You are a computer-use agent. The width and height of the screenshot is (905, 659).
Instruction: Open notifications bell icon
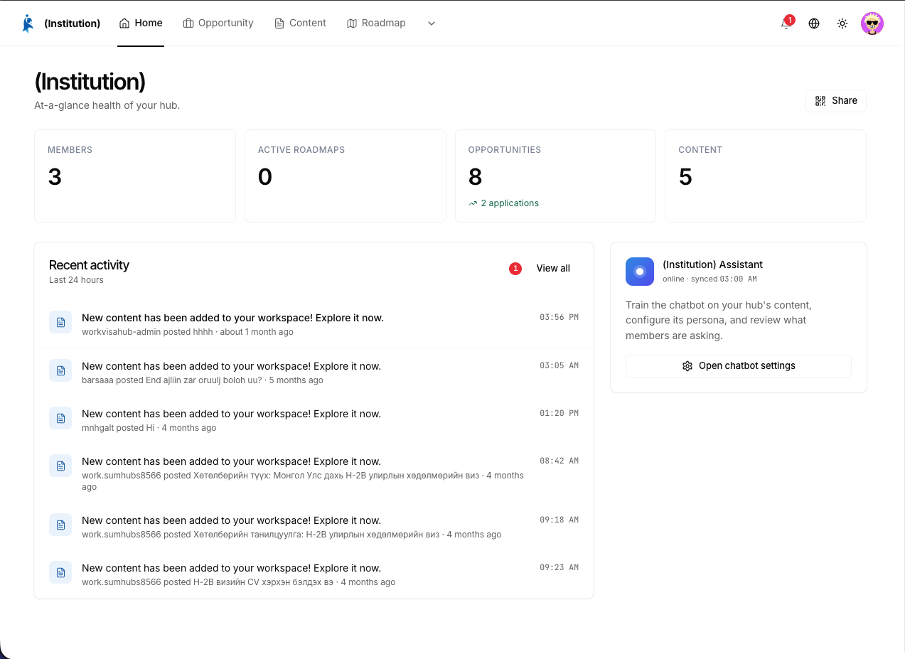click(x=786, y=23)
